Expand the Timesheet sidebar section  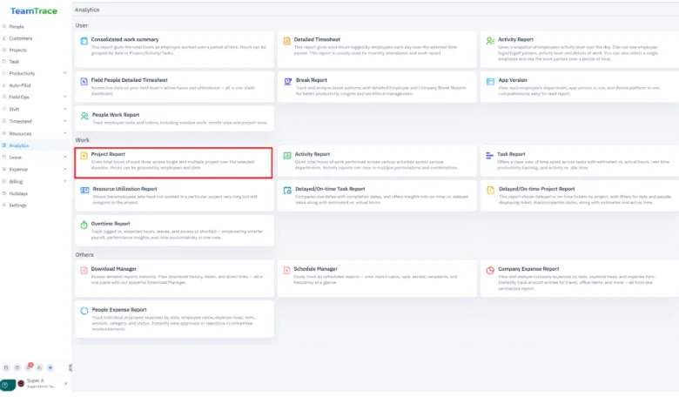tap(65, 121)
